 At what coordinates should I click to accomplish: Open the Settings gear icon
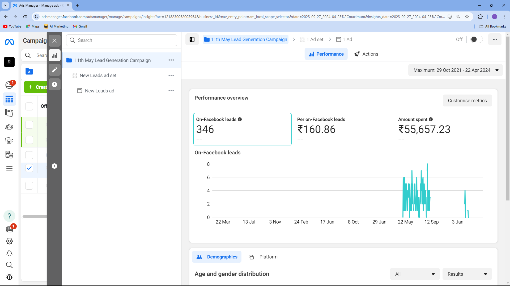pyautogui.click(x=9, y=241)
